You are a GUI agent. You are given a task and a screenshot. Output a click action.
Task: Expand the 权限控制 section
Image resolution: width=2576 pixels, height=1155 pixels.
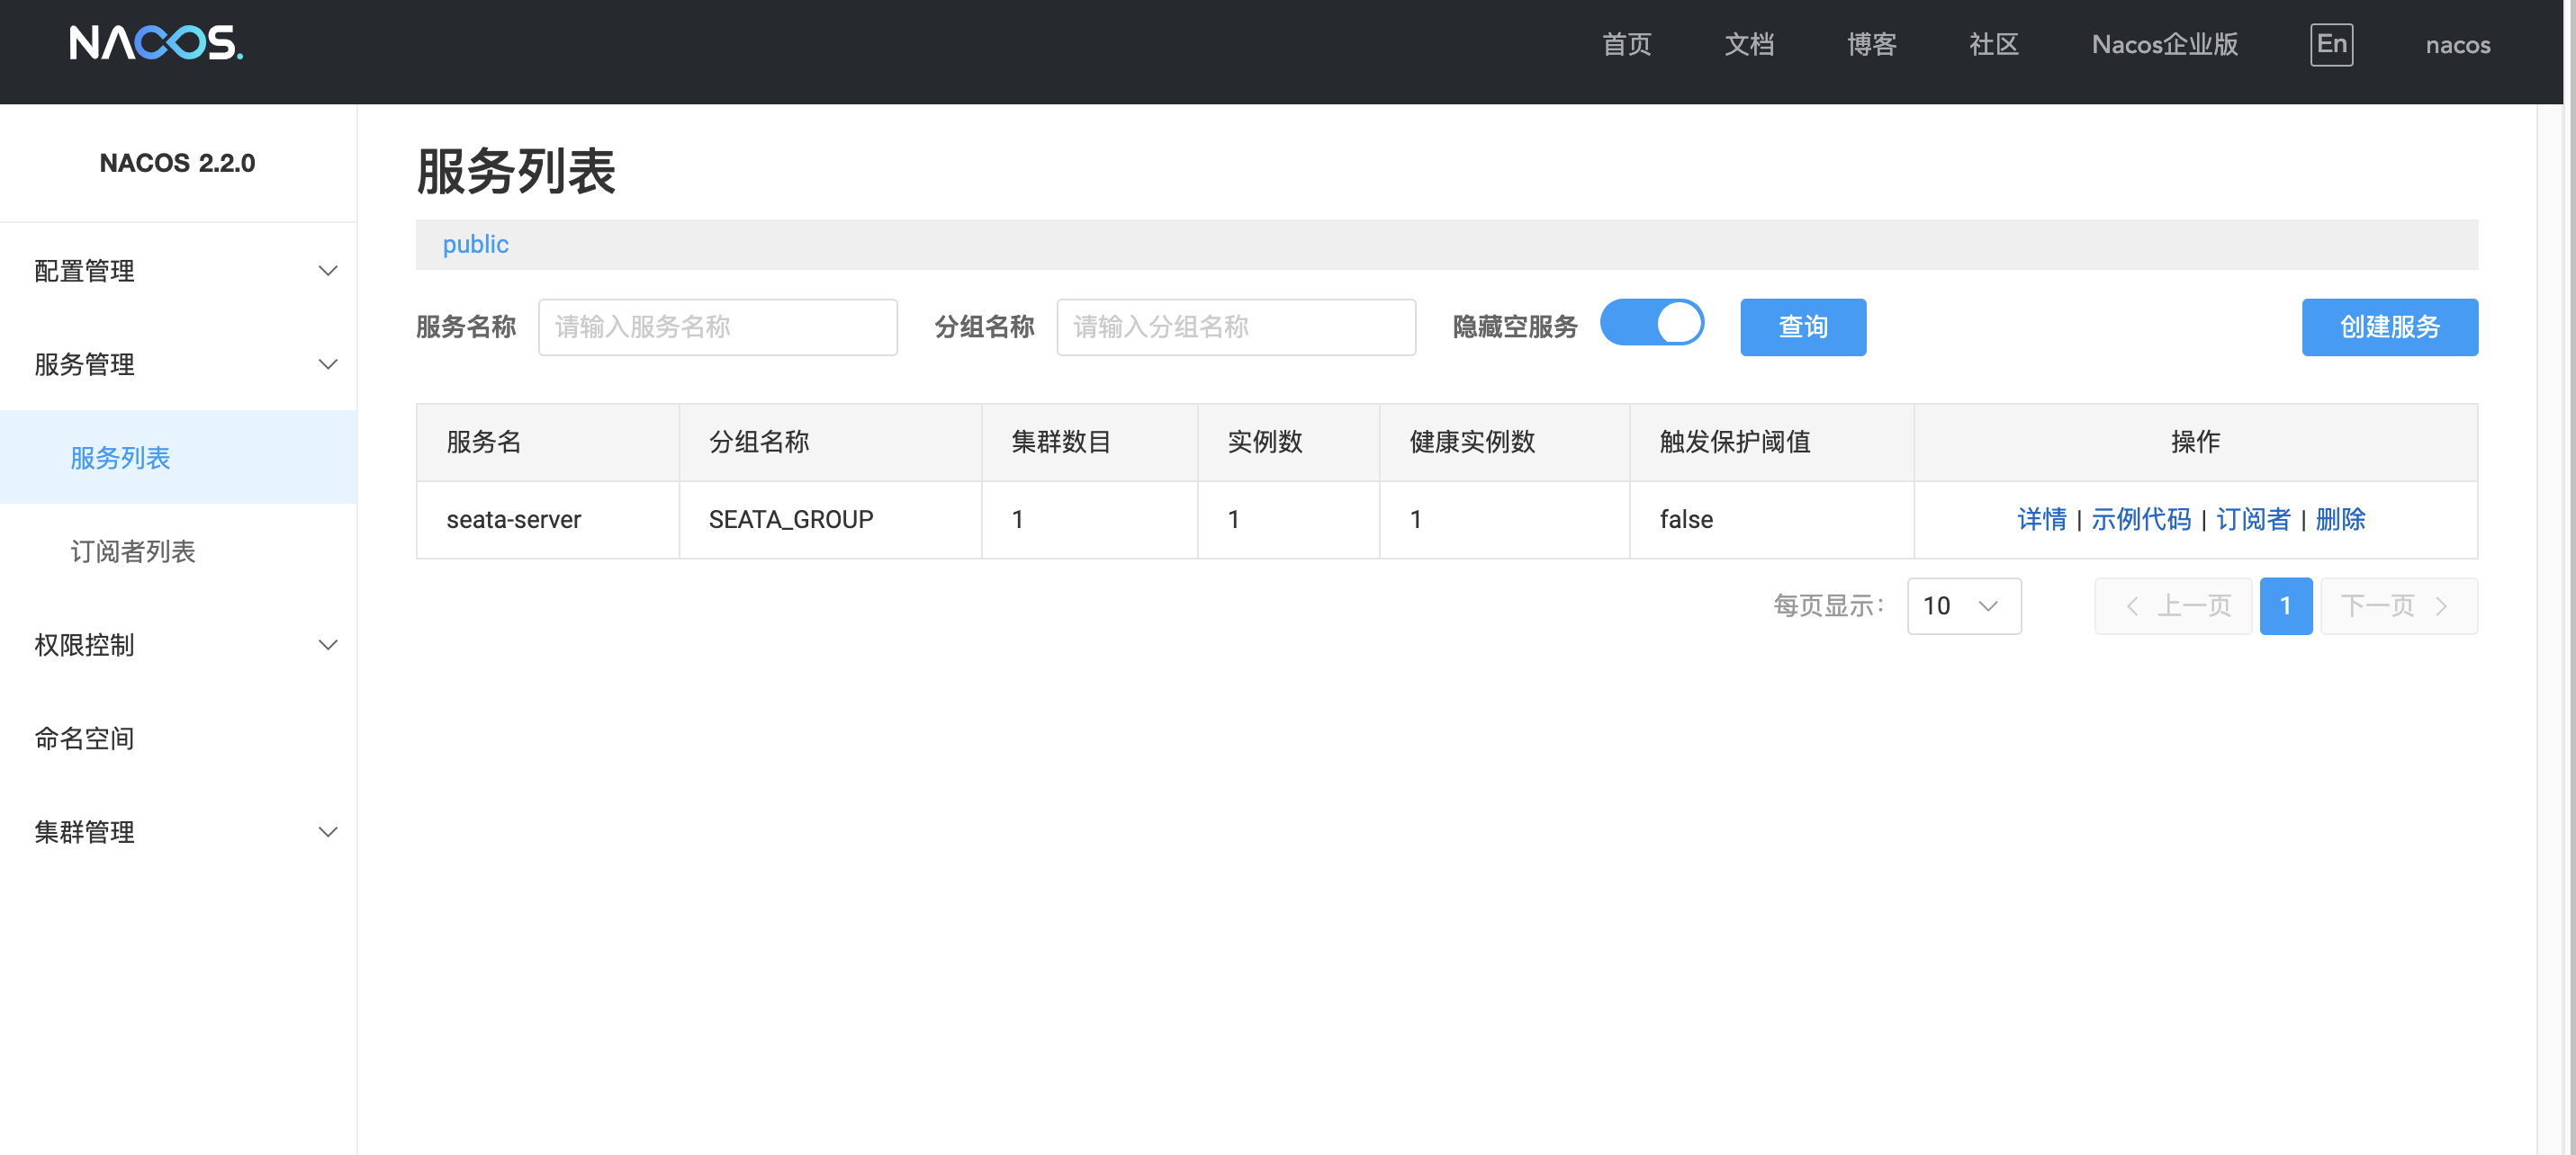click(84, 646)
